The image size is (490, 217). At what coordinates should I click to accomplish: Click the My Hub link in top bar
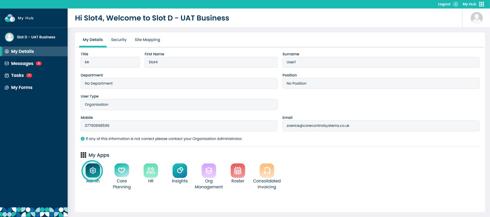tap(469, 4)
